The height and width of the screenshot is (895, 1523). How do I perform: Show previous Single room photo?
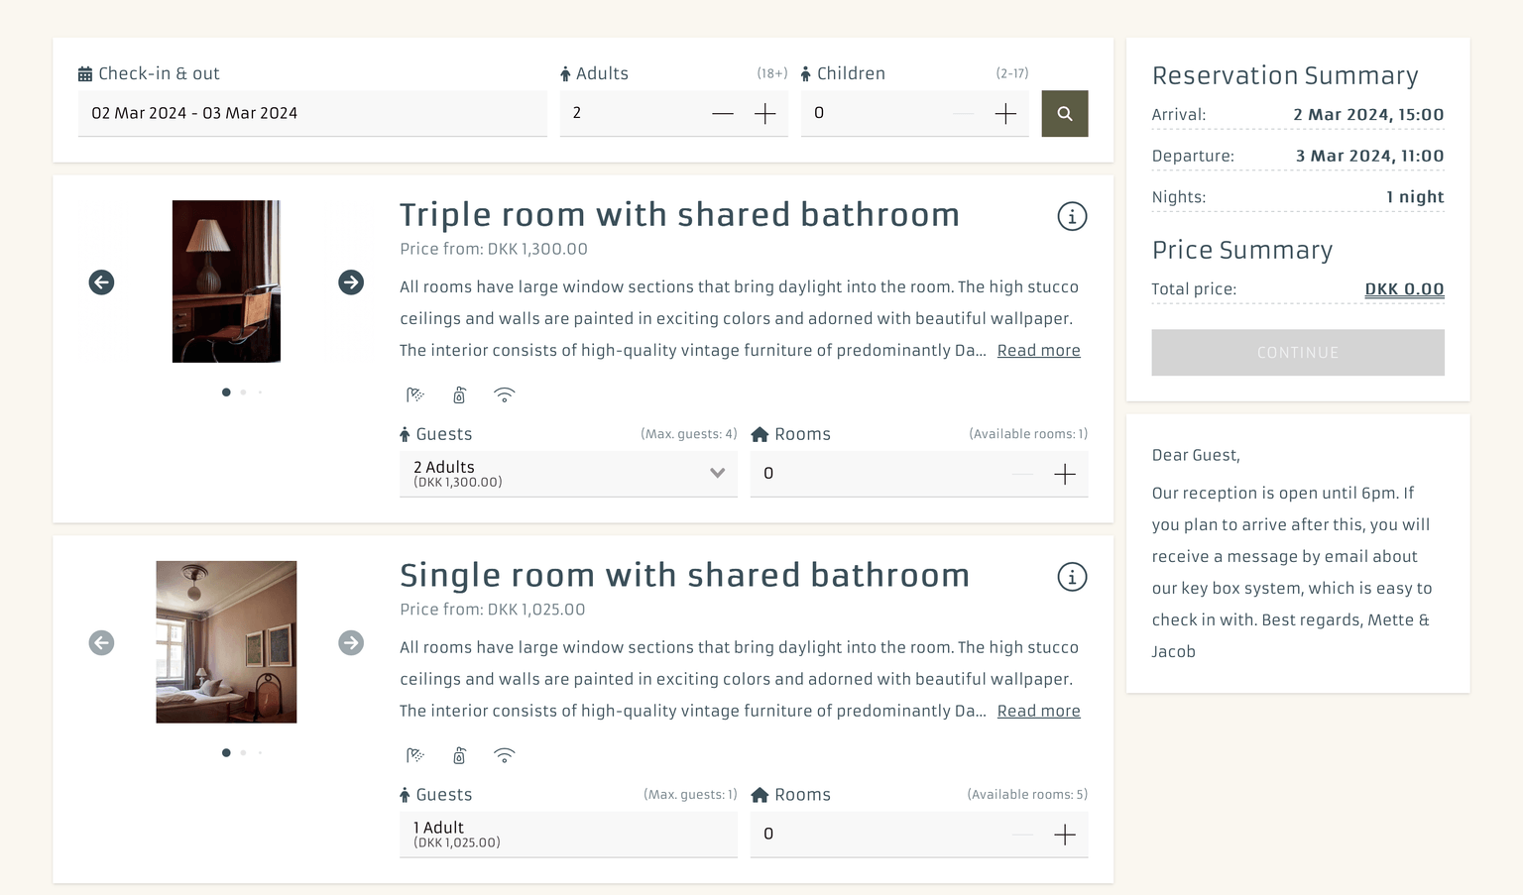click(101, 643)
